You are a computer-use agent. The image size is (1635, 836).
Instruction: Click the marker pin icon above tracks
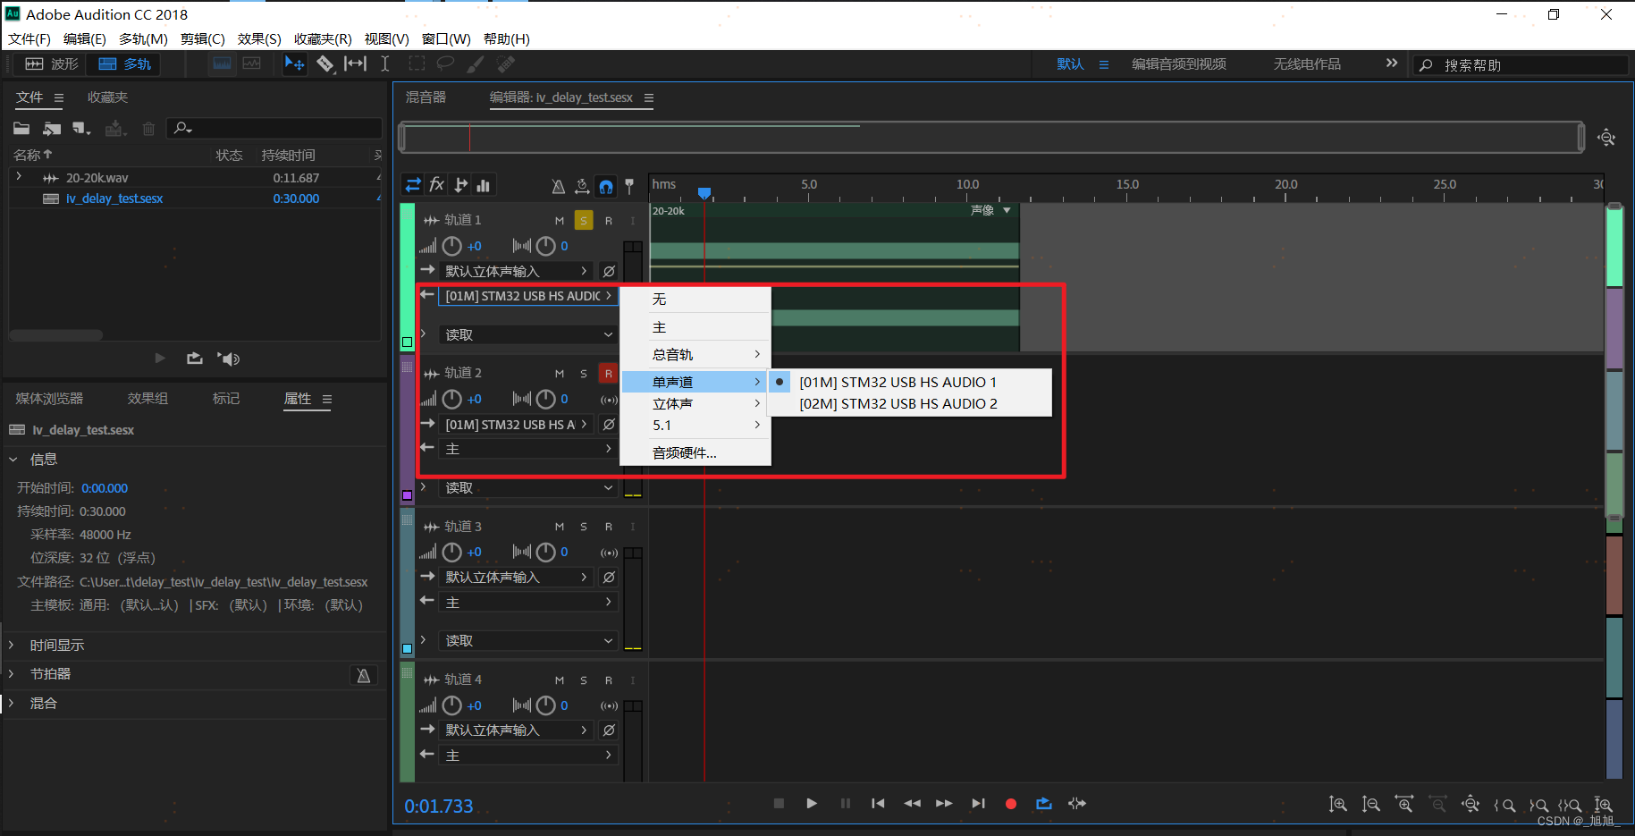pyautogui.click(x=629, y=186)
